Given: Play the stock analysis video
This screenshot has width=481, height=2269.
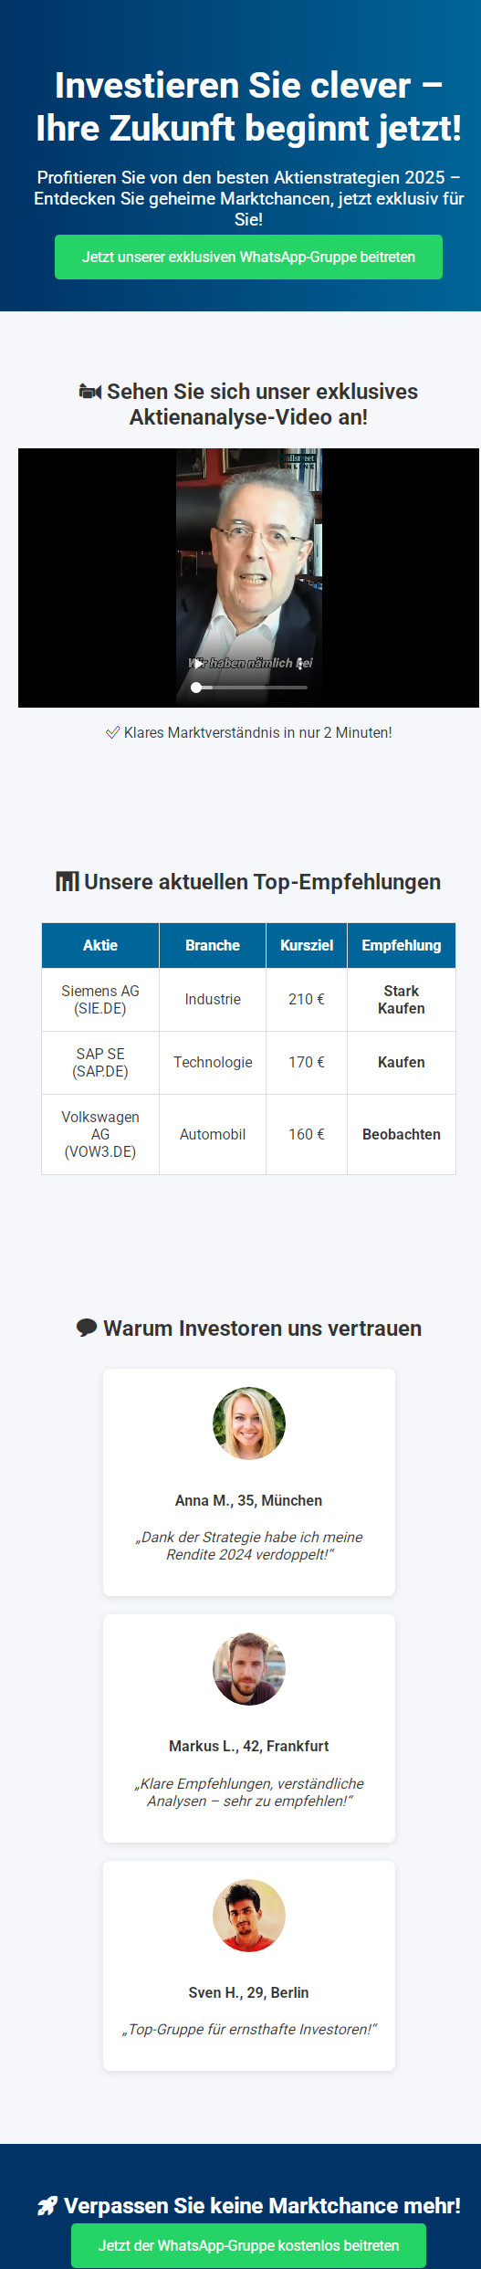Looking at the screenshot, I should point(198,663).
